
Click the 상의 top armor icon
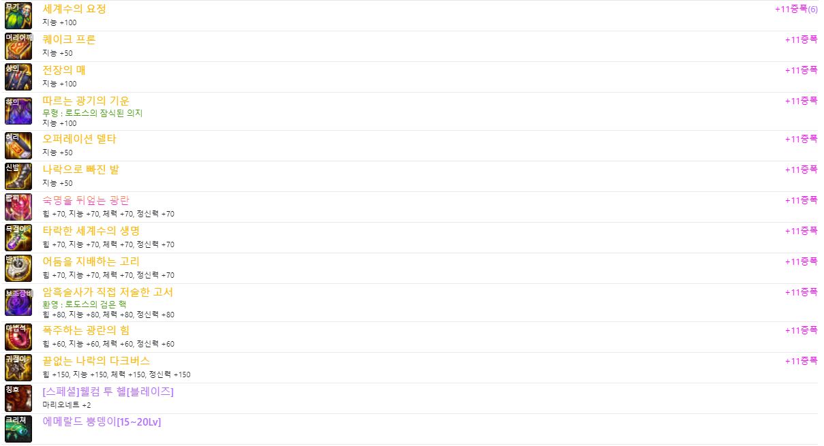18,77
